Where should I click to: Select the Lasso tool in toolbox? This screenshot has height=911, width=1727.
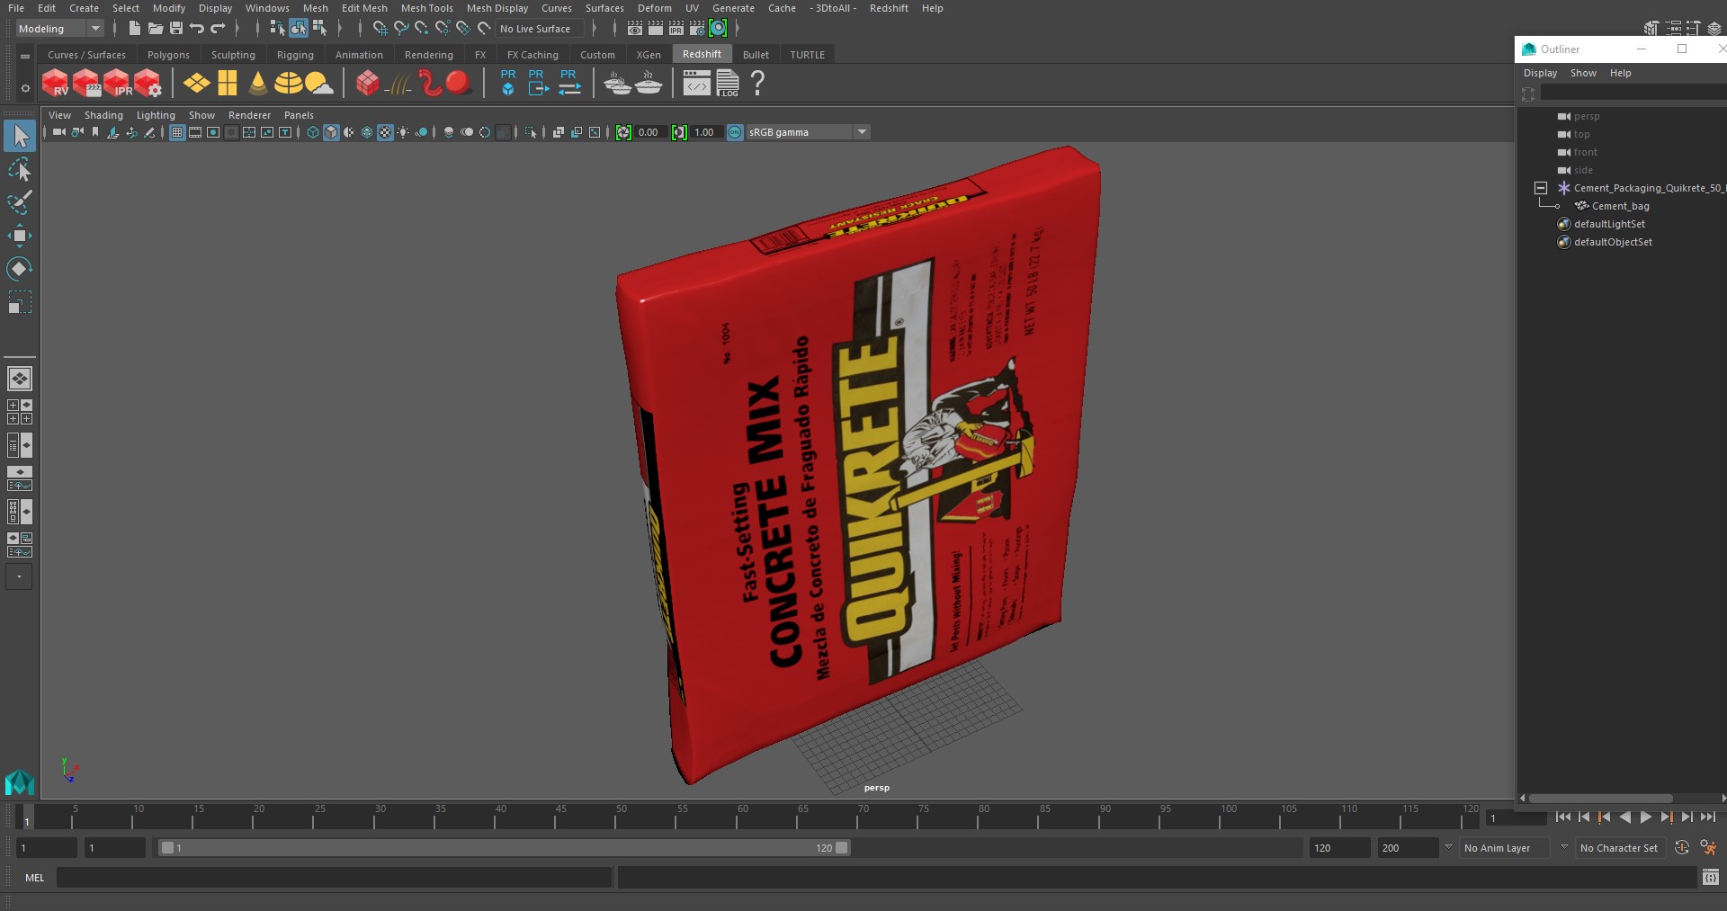(x=19, y=169)
